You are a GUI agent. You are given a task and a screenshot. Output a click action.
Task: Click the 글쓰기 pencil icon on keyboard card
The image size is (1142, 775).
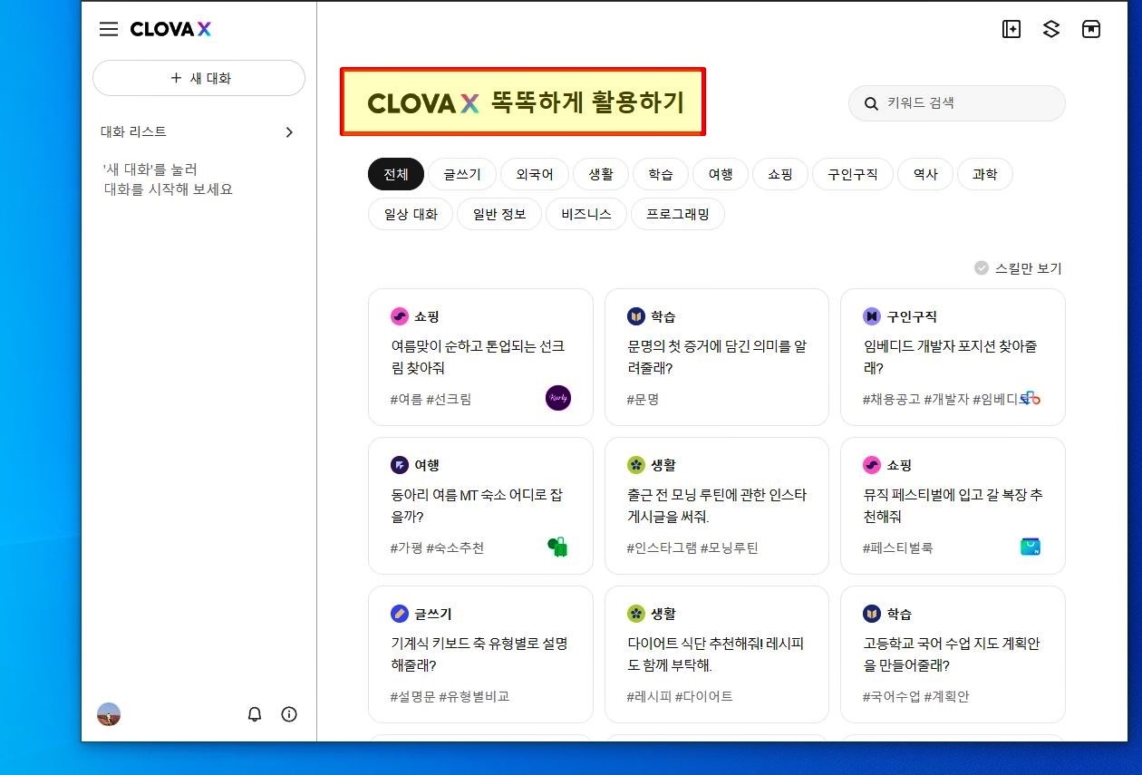[x=400, y=614]
